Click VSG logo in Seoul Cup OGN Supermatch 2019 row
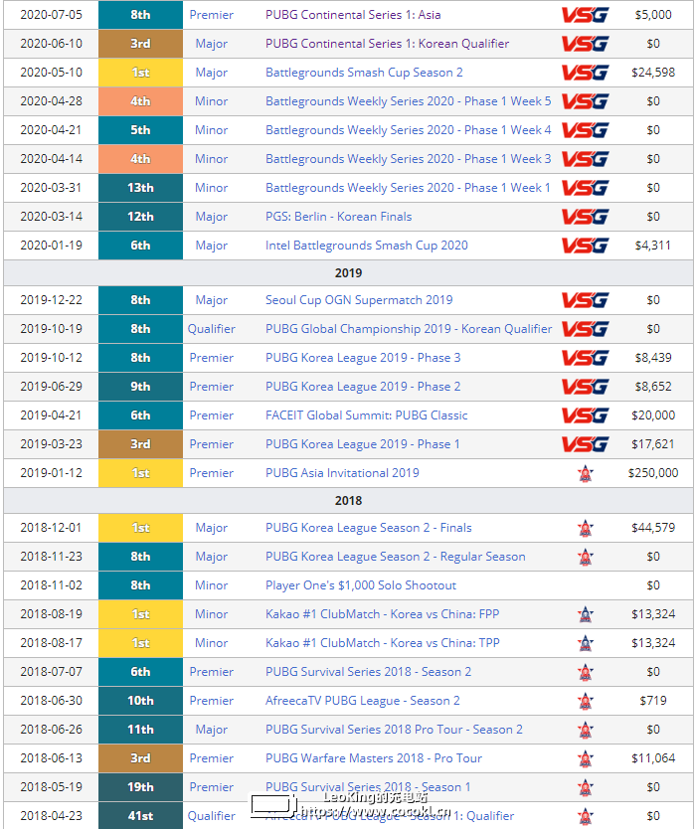Image resolution: width=696 pixels, height=829 pixels. click(585, 300)
